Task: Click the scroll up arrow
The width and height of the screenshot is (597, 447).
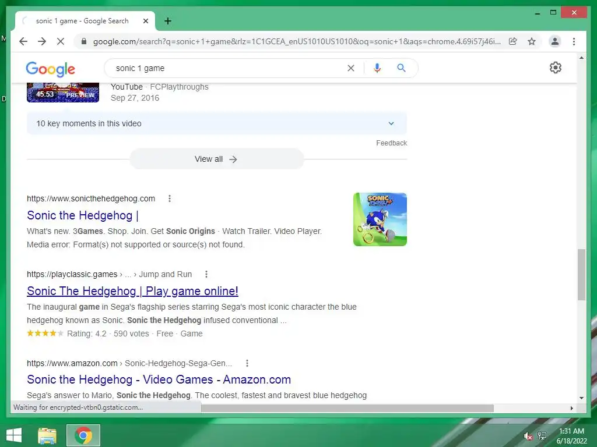Action: 581,58
